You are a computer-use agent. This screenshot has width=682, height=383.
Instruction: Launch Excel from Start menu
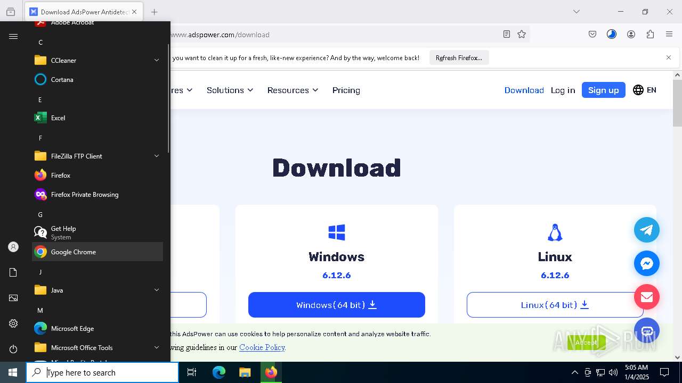(x=98, y=118)
